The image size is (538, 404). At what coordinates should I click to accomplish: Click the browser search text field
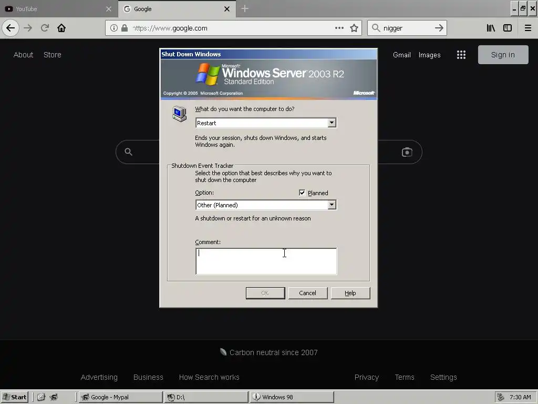click(407, 28)
